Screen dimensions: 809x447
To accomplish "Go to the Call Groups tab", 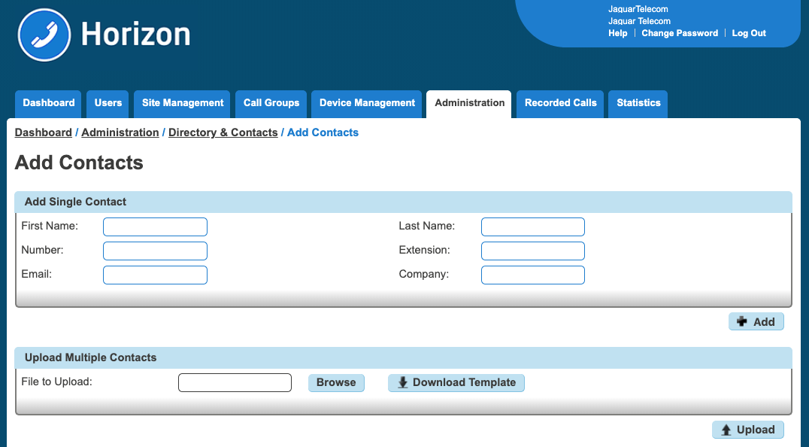I will pos(271,103).
